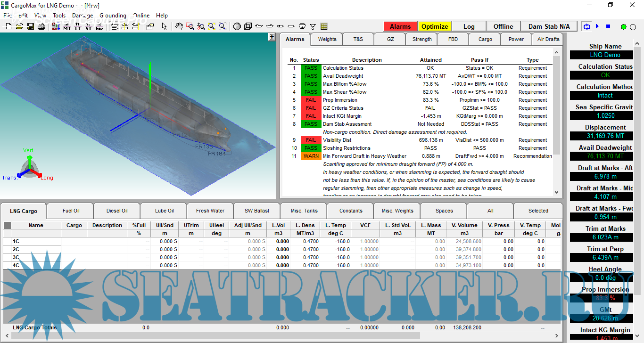
Task: Choose the wireframe cube view icon
Action: (x=248, y=27)
